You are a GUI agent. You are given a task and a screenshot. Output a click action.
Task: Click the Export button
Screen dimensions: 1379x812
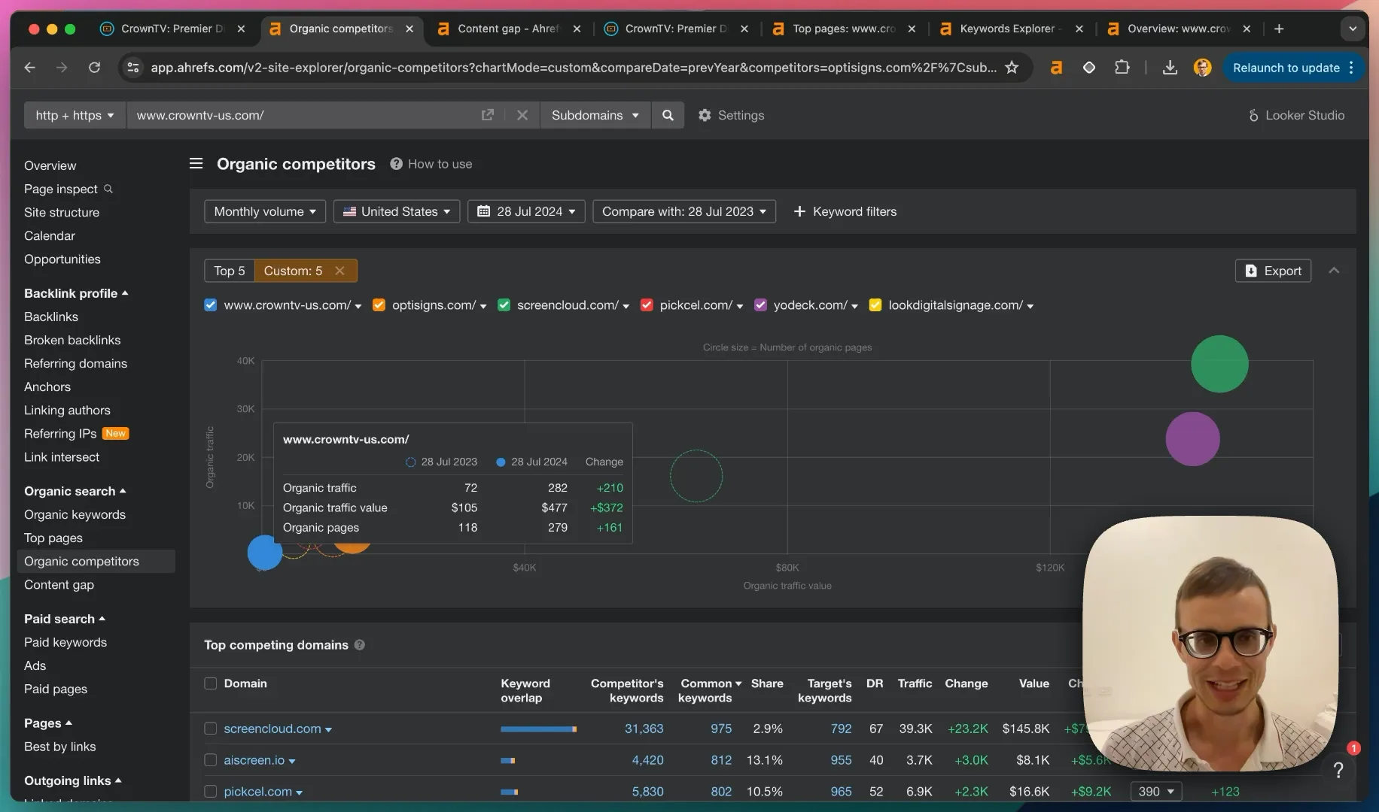point(1273,271)
